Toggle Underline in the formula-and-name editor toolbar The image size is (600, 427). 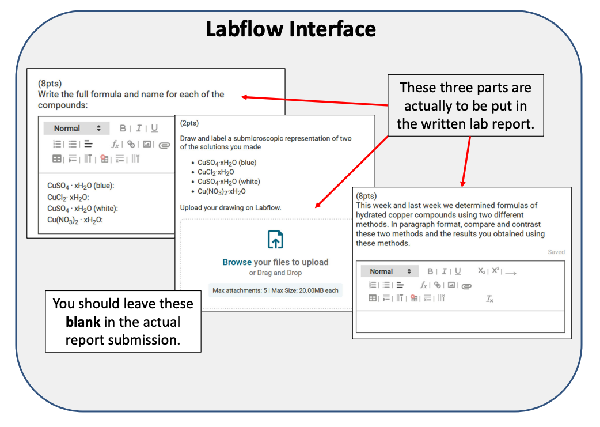154,129
